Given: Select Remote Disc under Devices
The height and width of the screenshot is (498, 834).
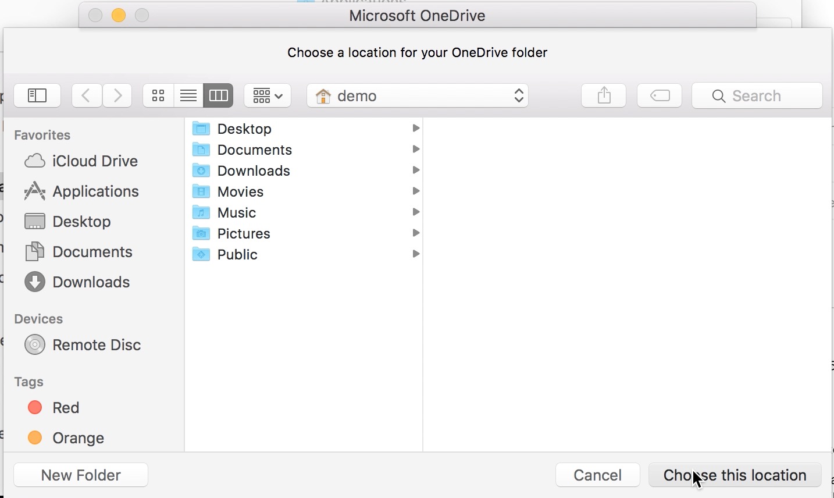Looking at the screenshot, I should pos(97,345).
